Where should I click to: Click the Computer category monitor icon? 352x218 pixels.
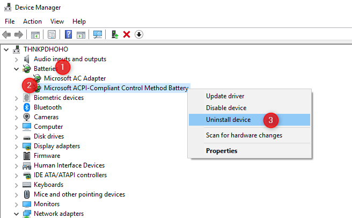pos(27,127)
